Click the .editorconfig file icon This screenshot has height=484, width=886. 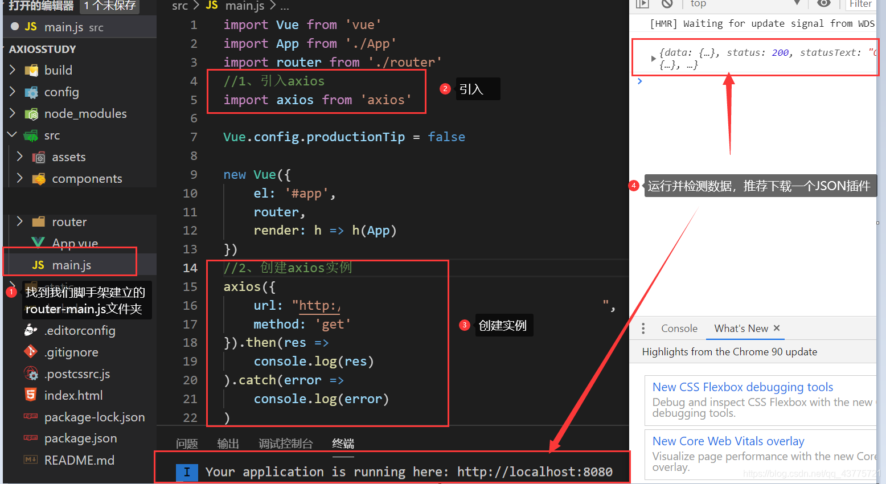click(31, 330)
